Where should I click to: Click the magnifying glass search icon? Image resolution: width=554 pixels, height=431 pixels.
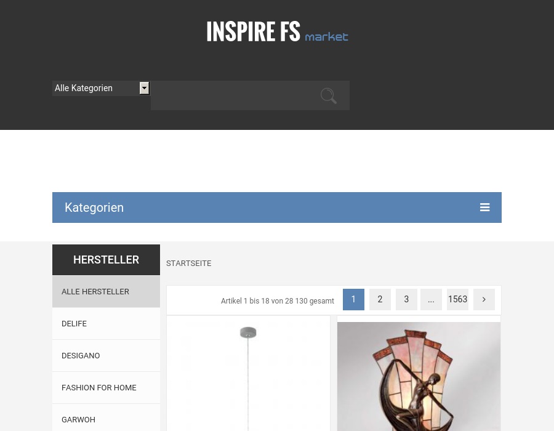pyautogui.click(x=328, y=95)
